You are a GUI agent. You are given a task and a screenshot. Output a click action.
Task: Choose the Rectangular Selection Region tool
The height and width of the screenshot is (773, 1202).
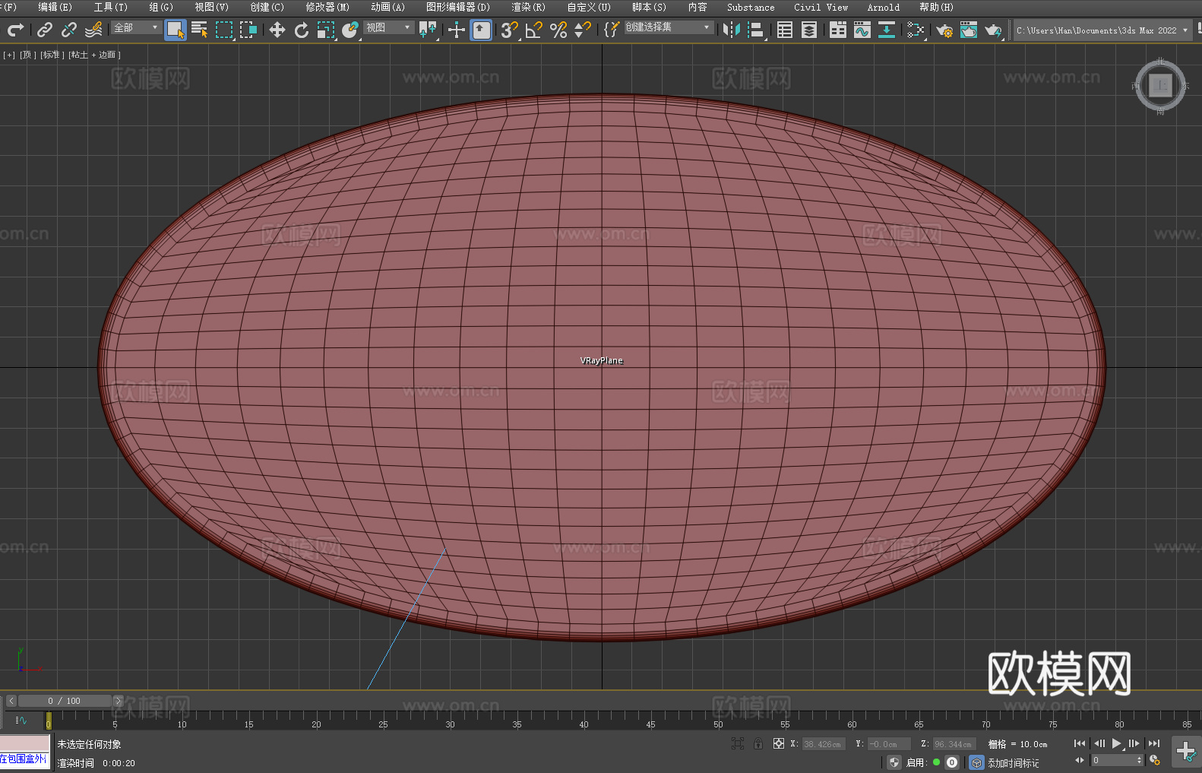pyautogui.click(x=224, y=30)
